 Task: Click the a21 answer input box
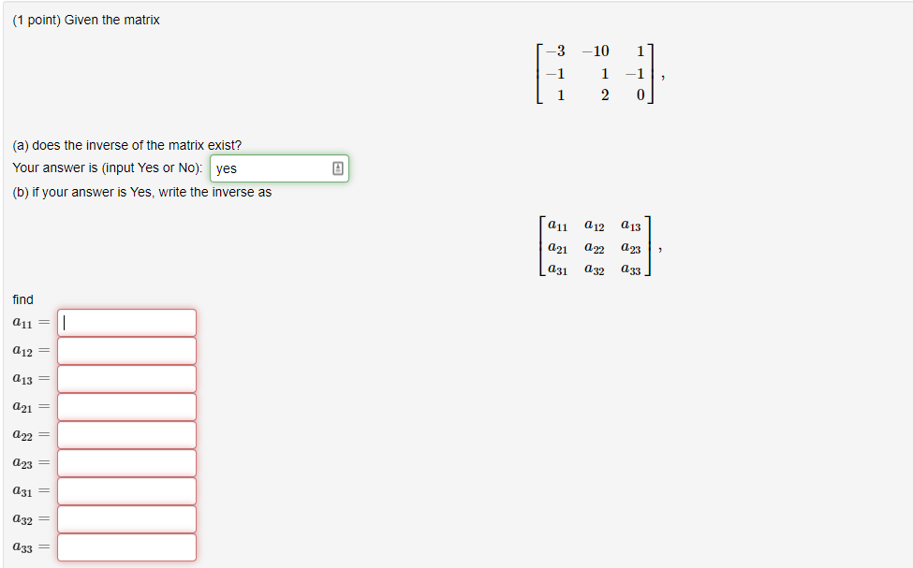[x=125, y=406]
